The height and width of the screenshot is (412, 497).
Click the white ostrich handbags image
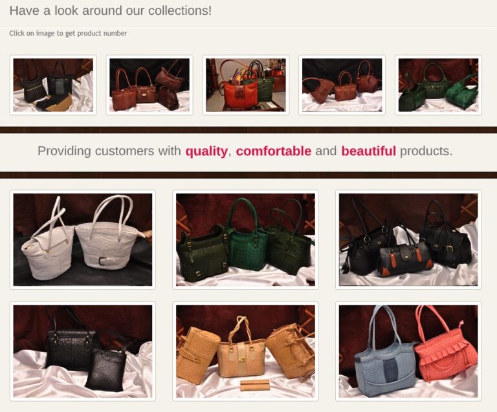click(x=83, y=240)
